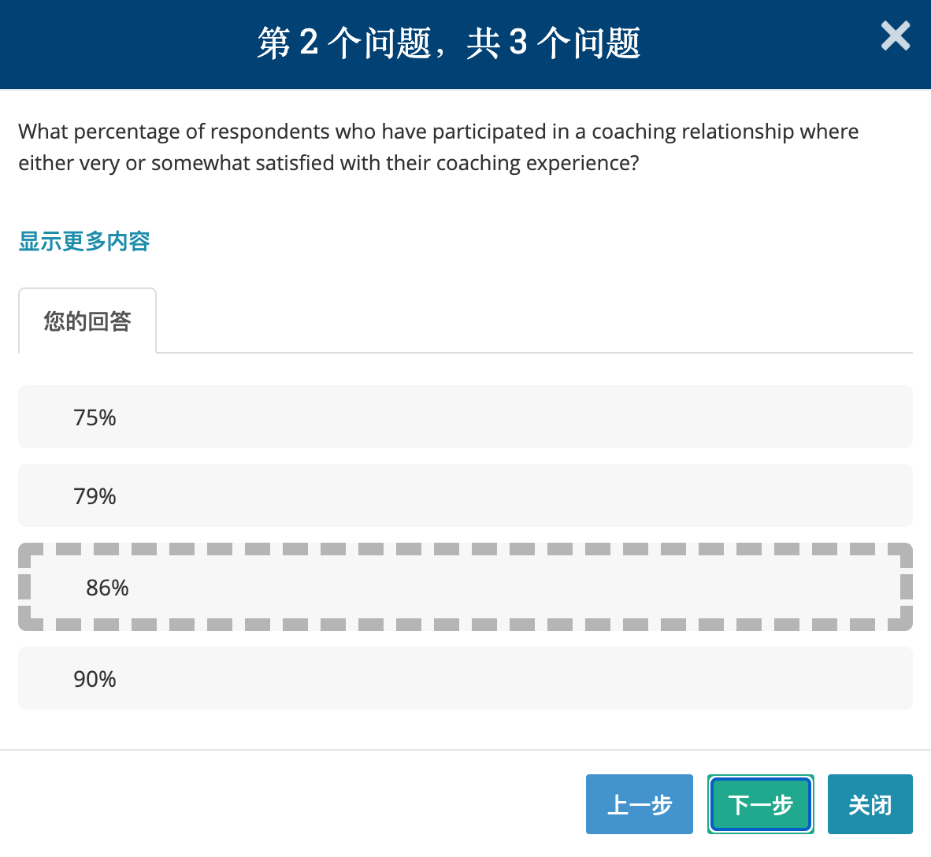Close the quiz dialog with the X icon
Image resolution: width=931 pixels, height=857 pixels.
pyautogui.click(x=895, y=36)
